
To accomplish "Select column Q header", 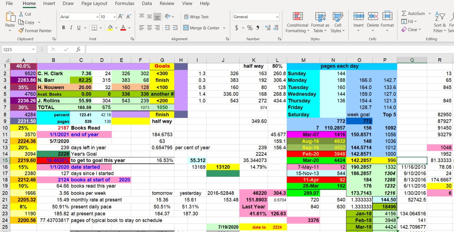I will point(412,60).
